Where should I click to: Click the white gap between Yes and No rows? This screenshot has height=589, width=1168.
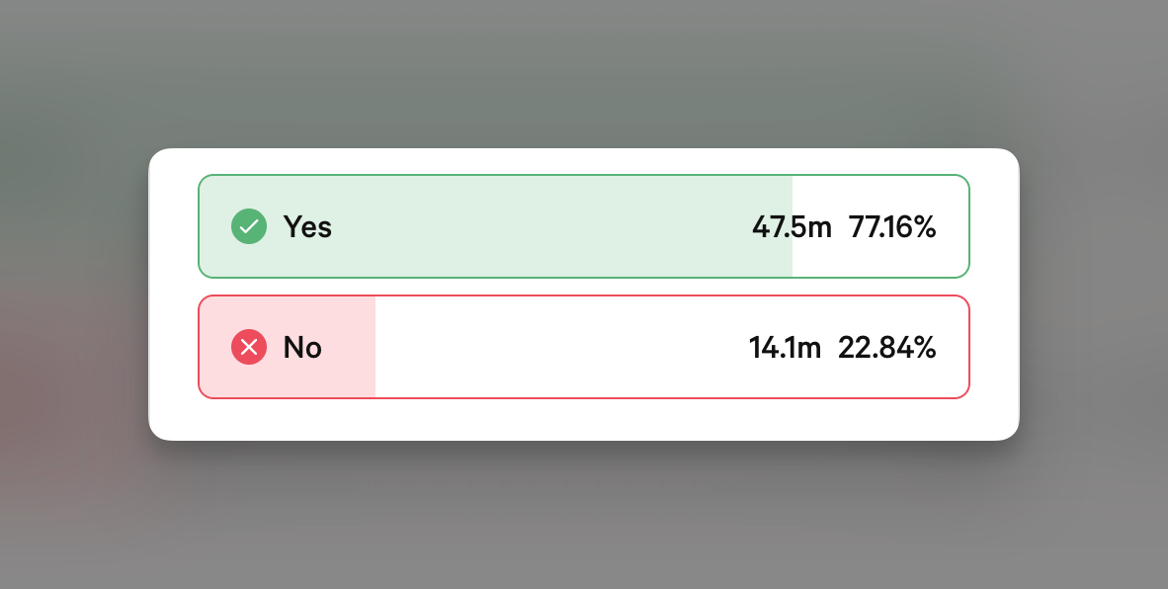point(583,287)
